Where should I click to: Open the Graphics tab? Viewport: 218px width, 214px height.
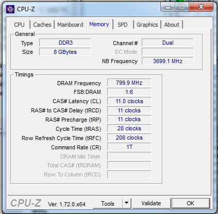pos(147,25)
